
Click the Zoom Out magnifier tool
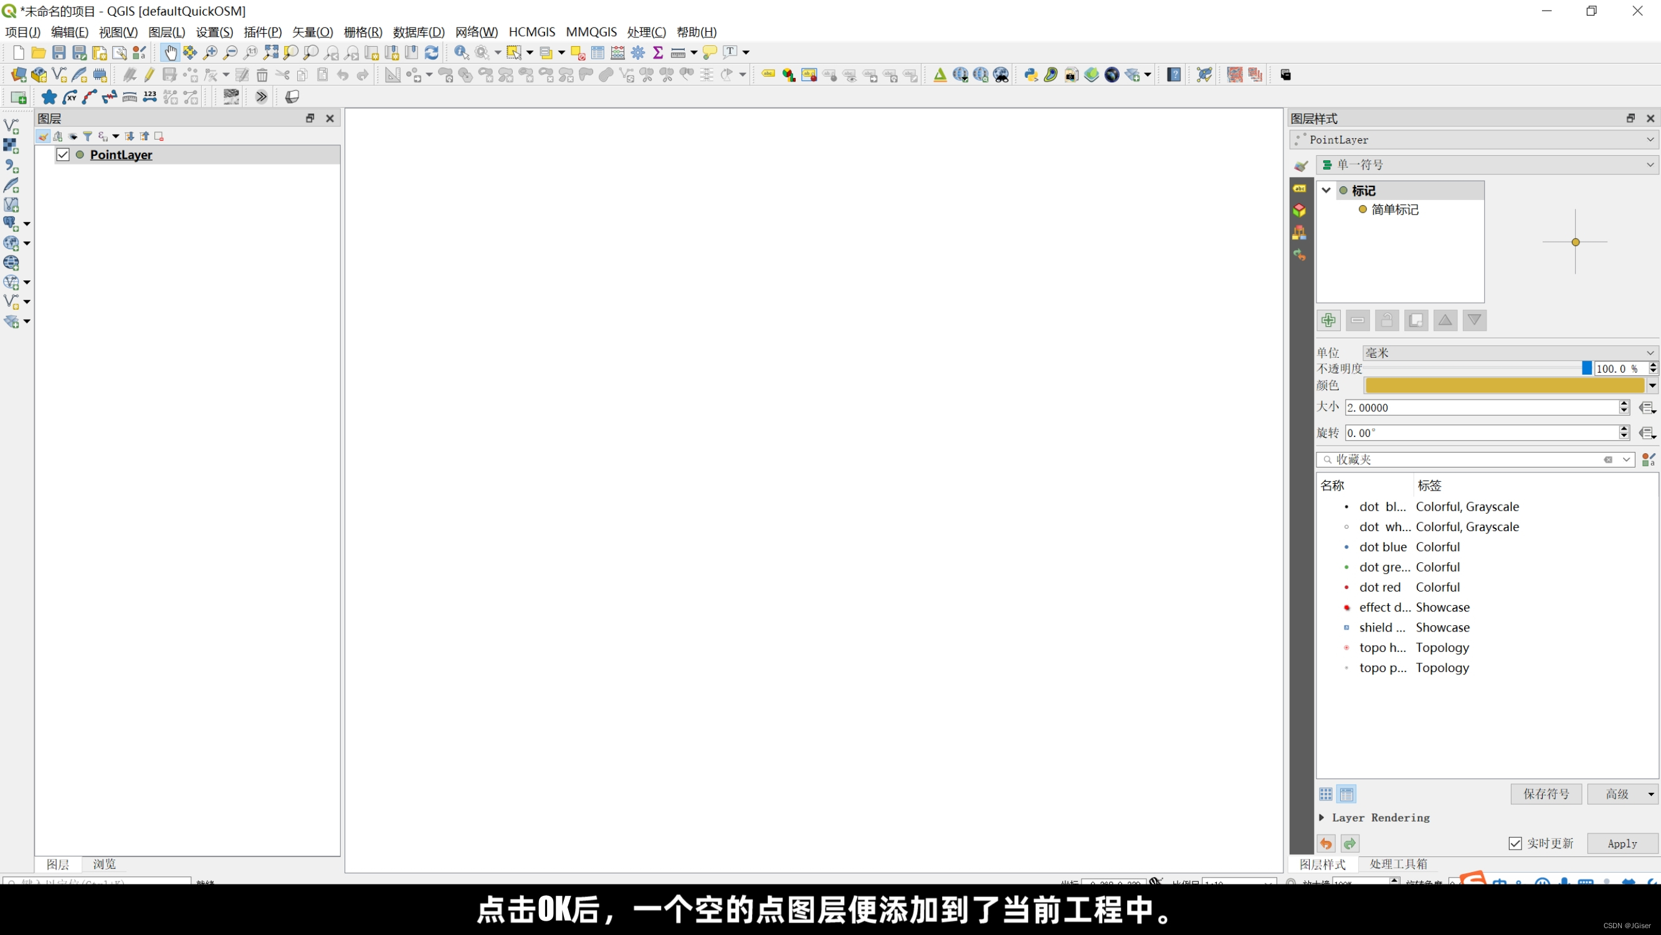[230, 52]
